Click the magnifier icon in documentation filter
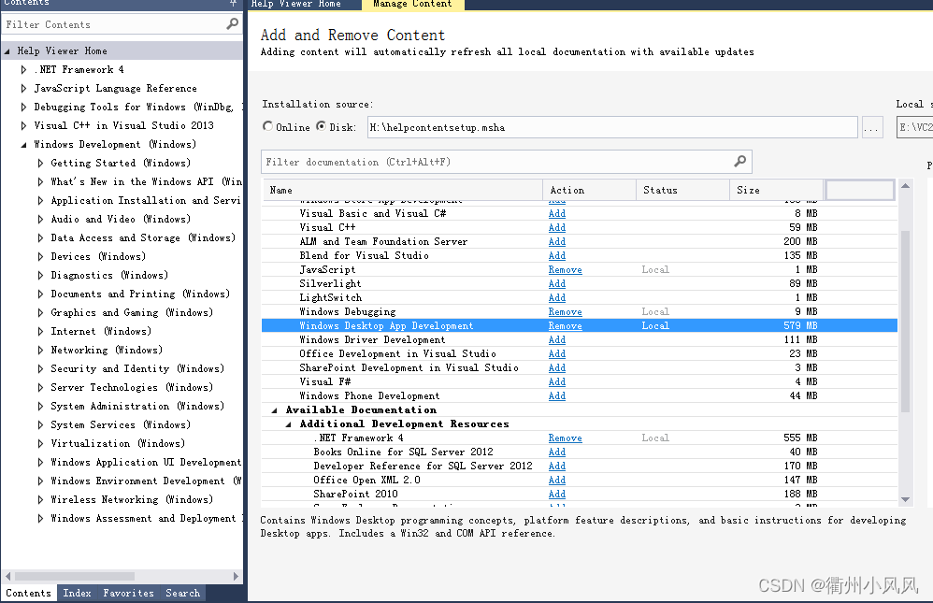Image resolution: width=933 pixels, height=603 pixels. pos(741,162)
